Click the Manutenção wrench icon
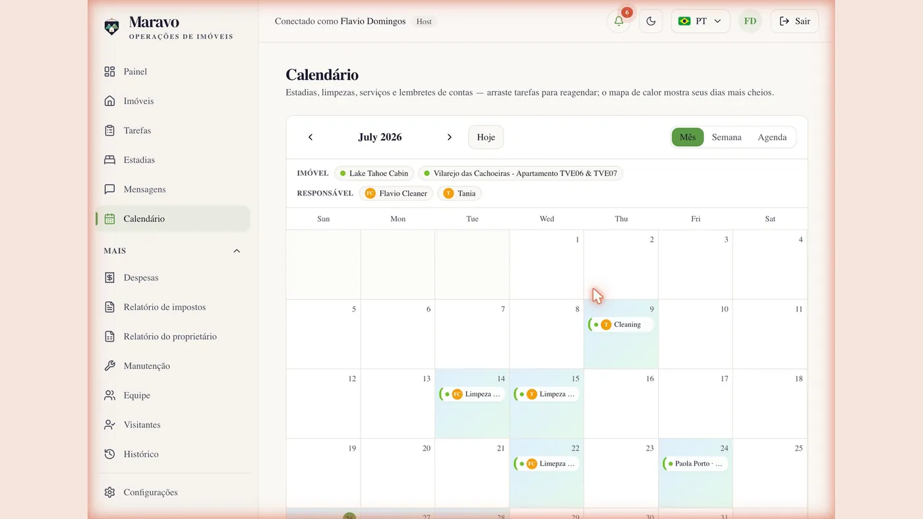The height and width of the screenshot is (519, 923). pyautogui.click(x=110, y=366)
